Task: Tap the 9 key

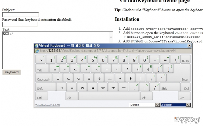Action: [x=134, y=59]
